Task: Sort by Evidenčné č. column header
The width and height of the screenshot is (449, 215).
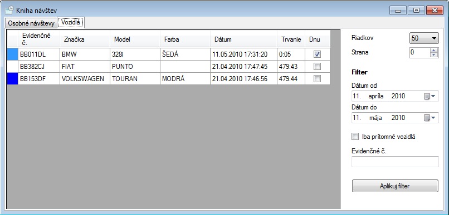Action: coord(38,39)
